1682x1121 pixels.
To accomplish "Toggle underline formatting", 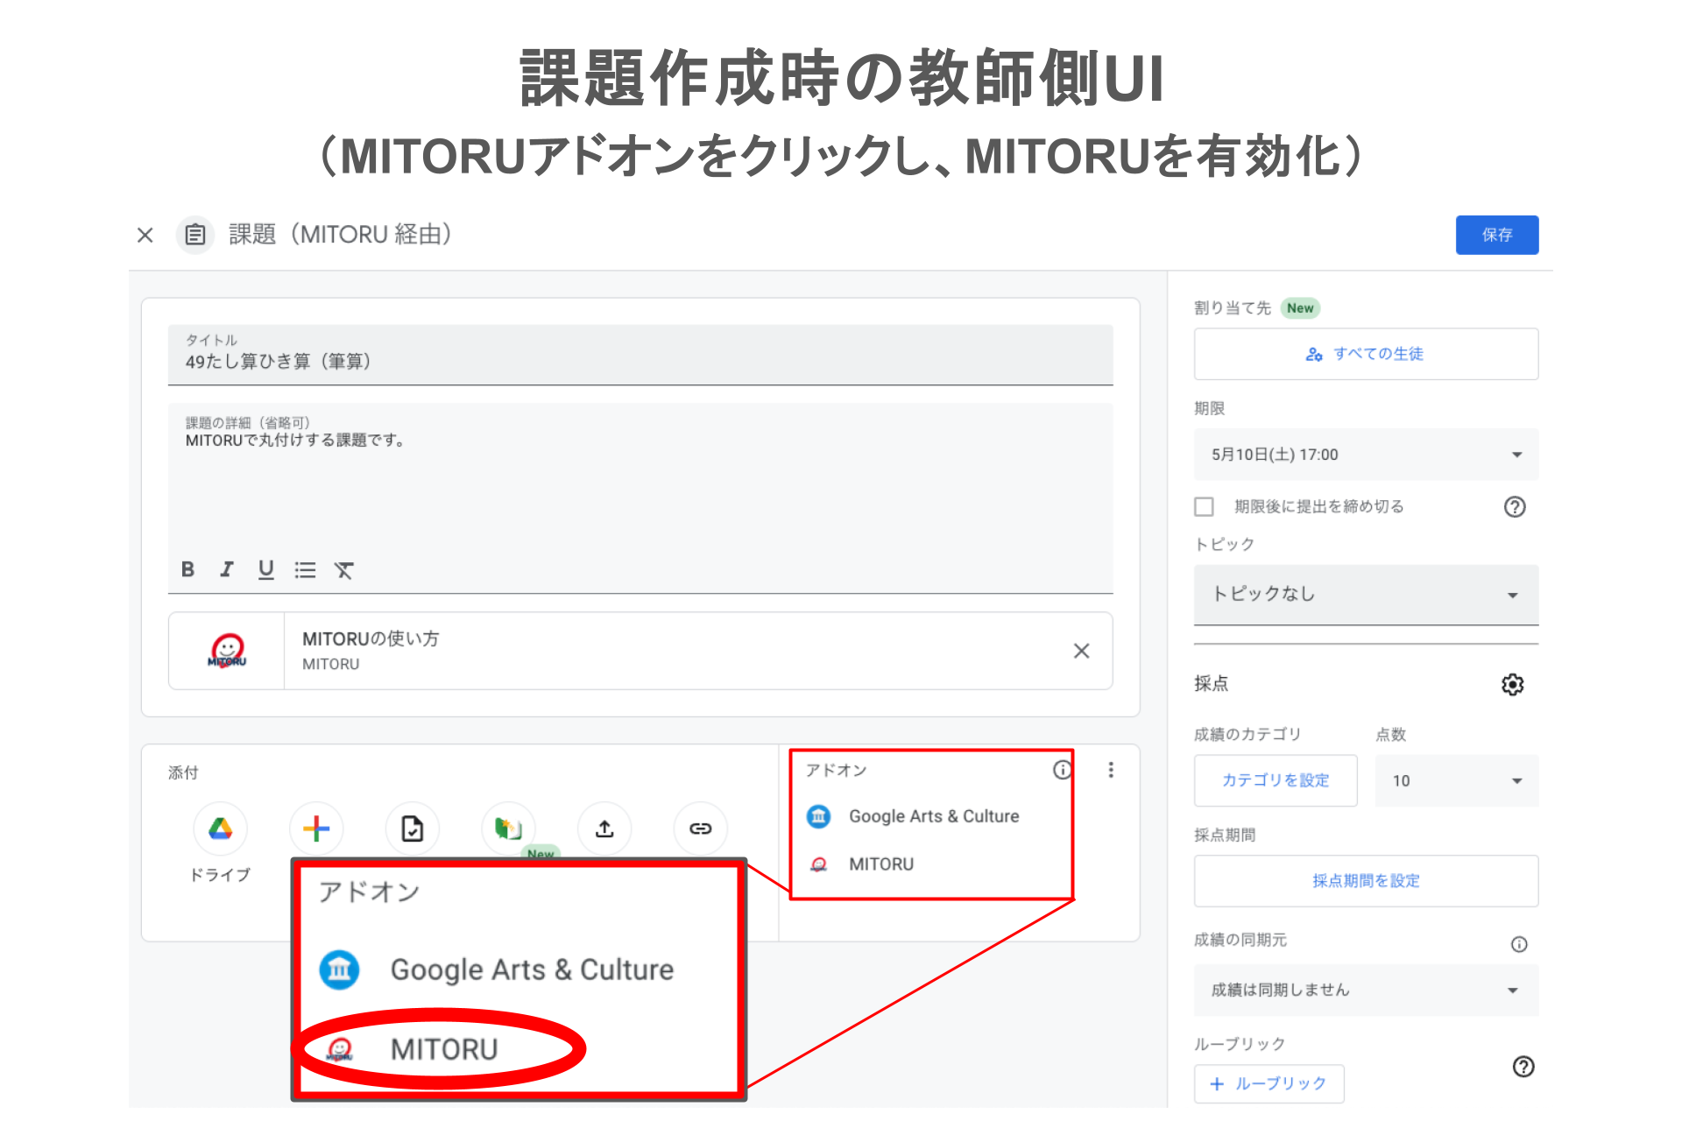I will point(266,569).
